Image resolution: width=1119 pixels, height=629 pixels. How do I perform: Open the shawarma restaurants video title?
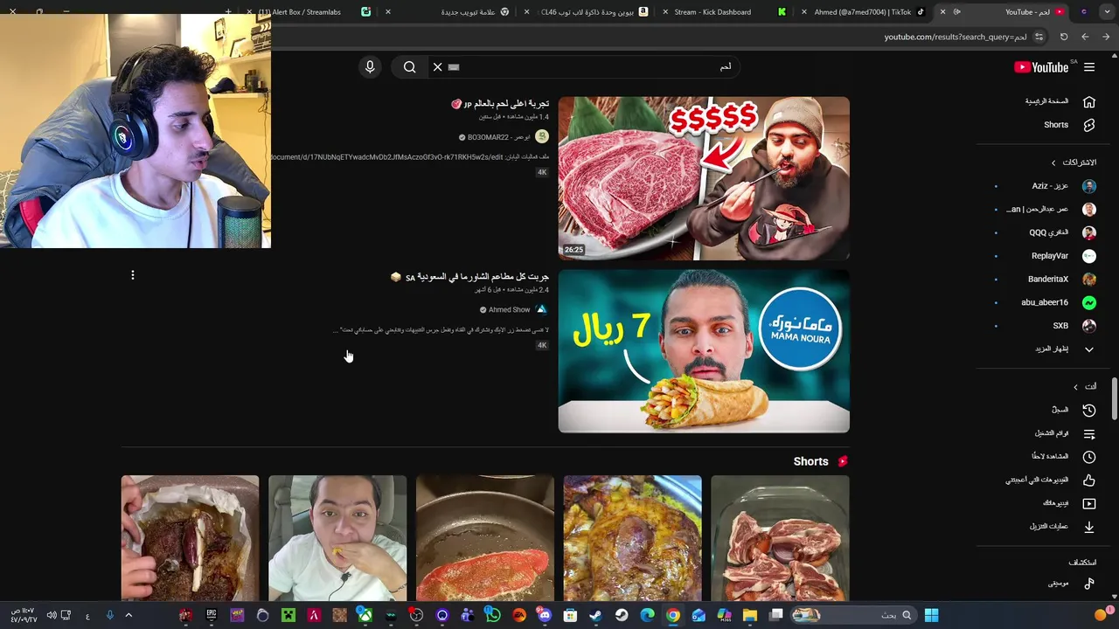click(469, 277)
